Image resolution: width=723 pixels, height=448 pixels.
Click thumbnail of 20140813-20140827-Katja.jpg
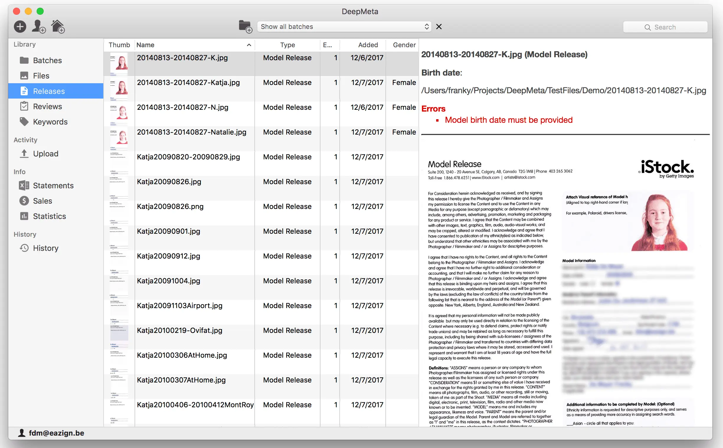pos(119,89)
